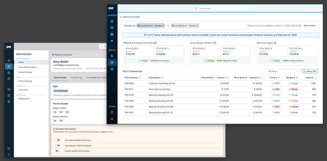Select the 'Valve Spring Asembly' description
The image size is (327, 161).
point(160,89)
